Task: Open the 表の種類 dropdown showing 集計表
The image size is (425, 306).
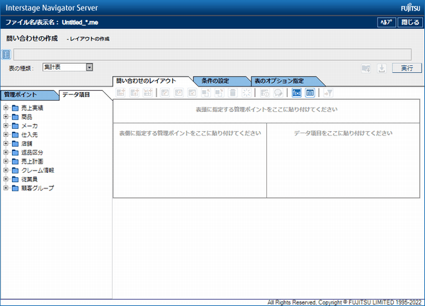Action: [x=68, y=67]
